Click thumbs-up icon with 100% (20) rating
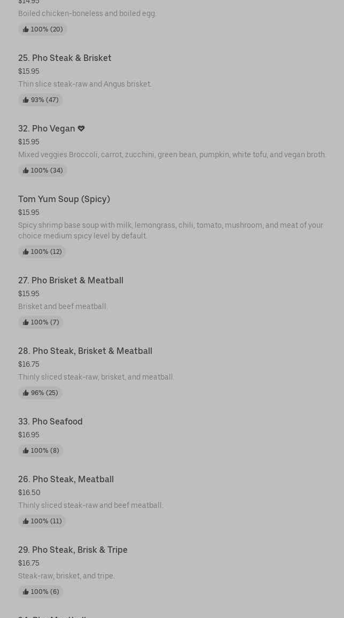The height and width of the screenshot is (618, 344). (x=26, y=29)
